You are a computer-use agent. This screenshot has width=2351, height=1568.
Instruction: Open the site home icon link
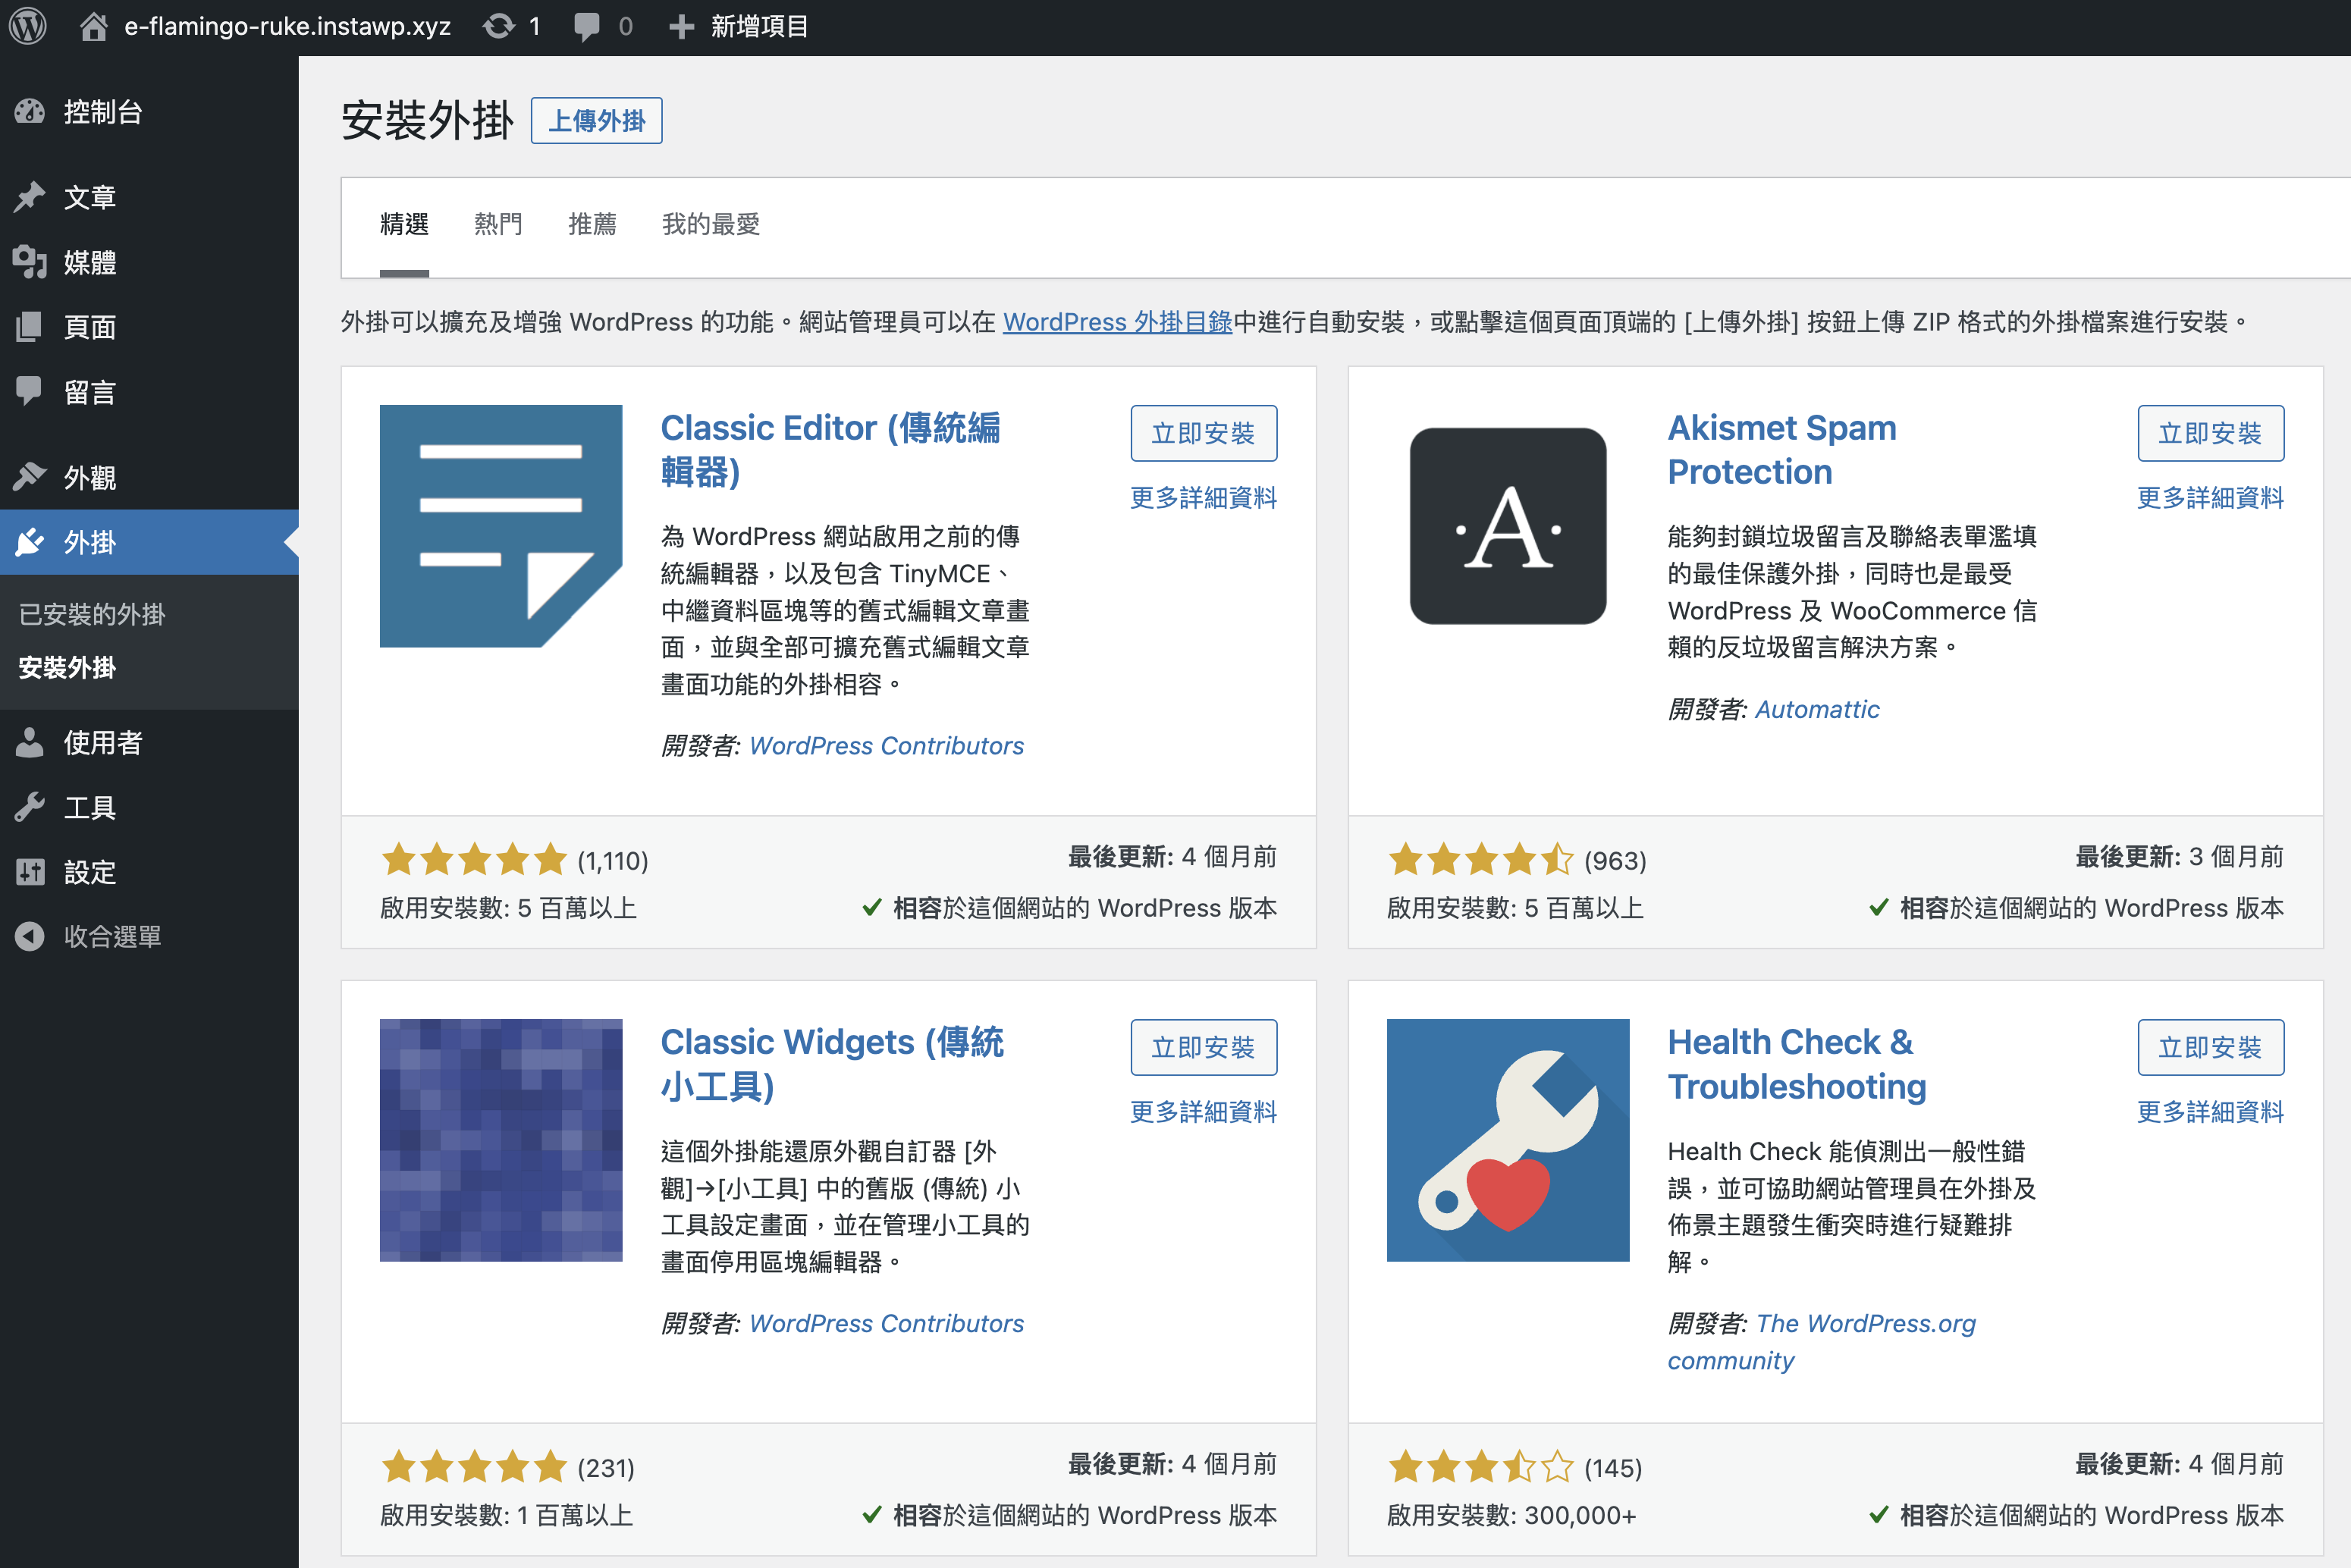[x=93, y=26]
